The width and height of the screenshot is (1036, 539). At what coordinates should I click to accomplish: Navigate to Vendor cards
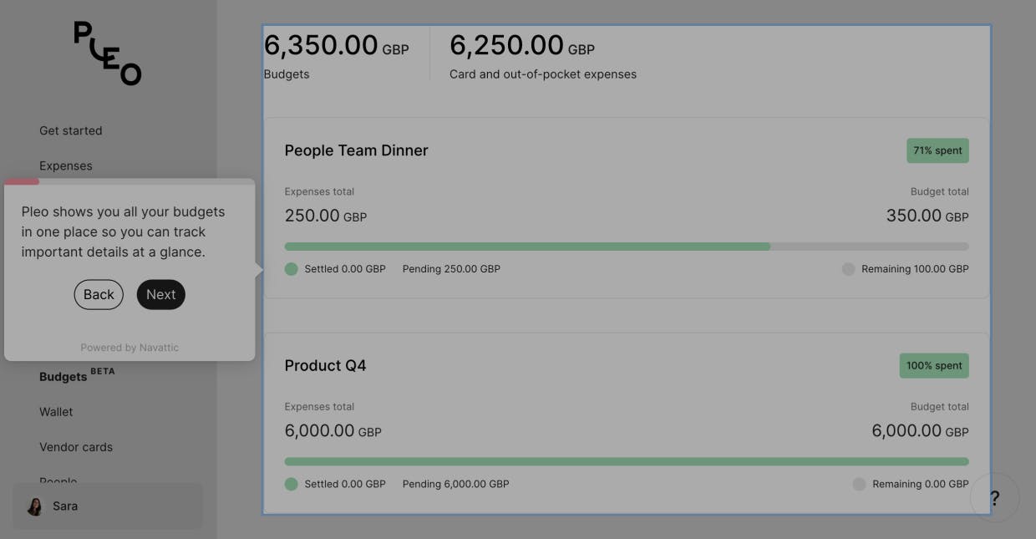click(76, 447)
